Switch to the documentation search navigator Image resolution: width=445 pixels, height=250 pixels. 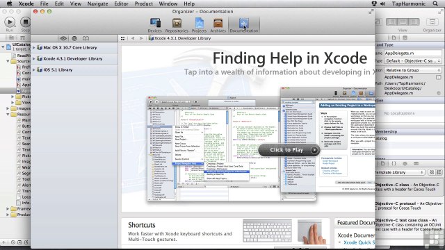point(74,38)
